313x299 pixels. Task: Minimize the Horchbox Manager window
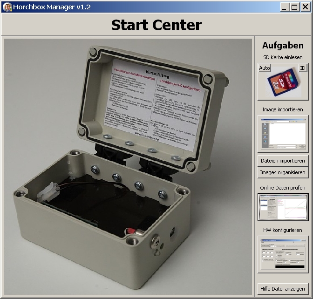(x=285, y=7)
